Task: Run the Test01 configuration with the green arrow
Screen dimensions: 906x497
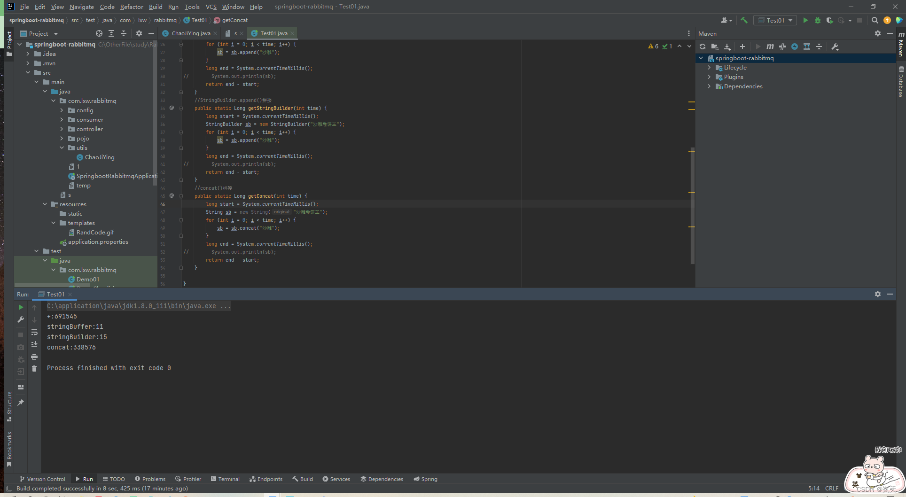Action: click(x=805, y=20)
